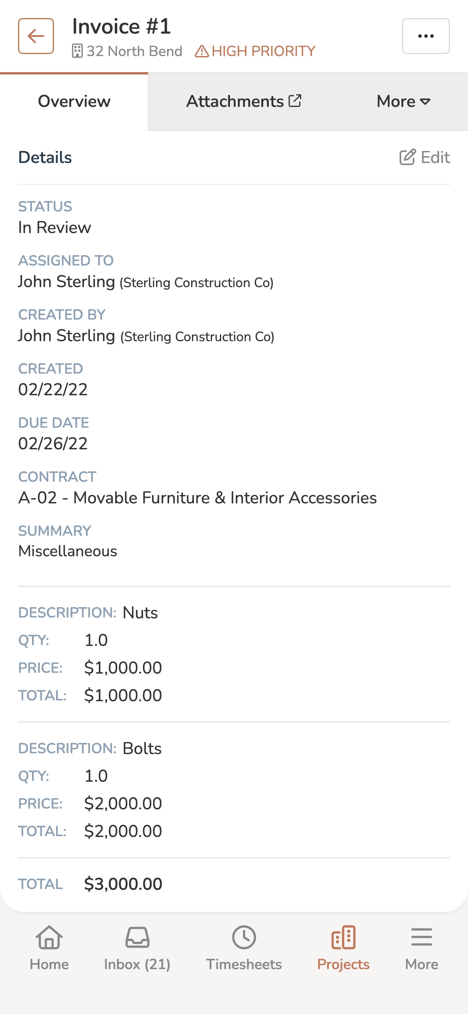The image size is (468, 1014).
Task: Tap the In Review status field
Action: point(55,227)
